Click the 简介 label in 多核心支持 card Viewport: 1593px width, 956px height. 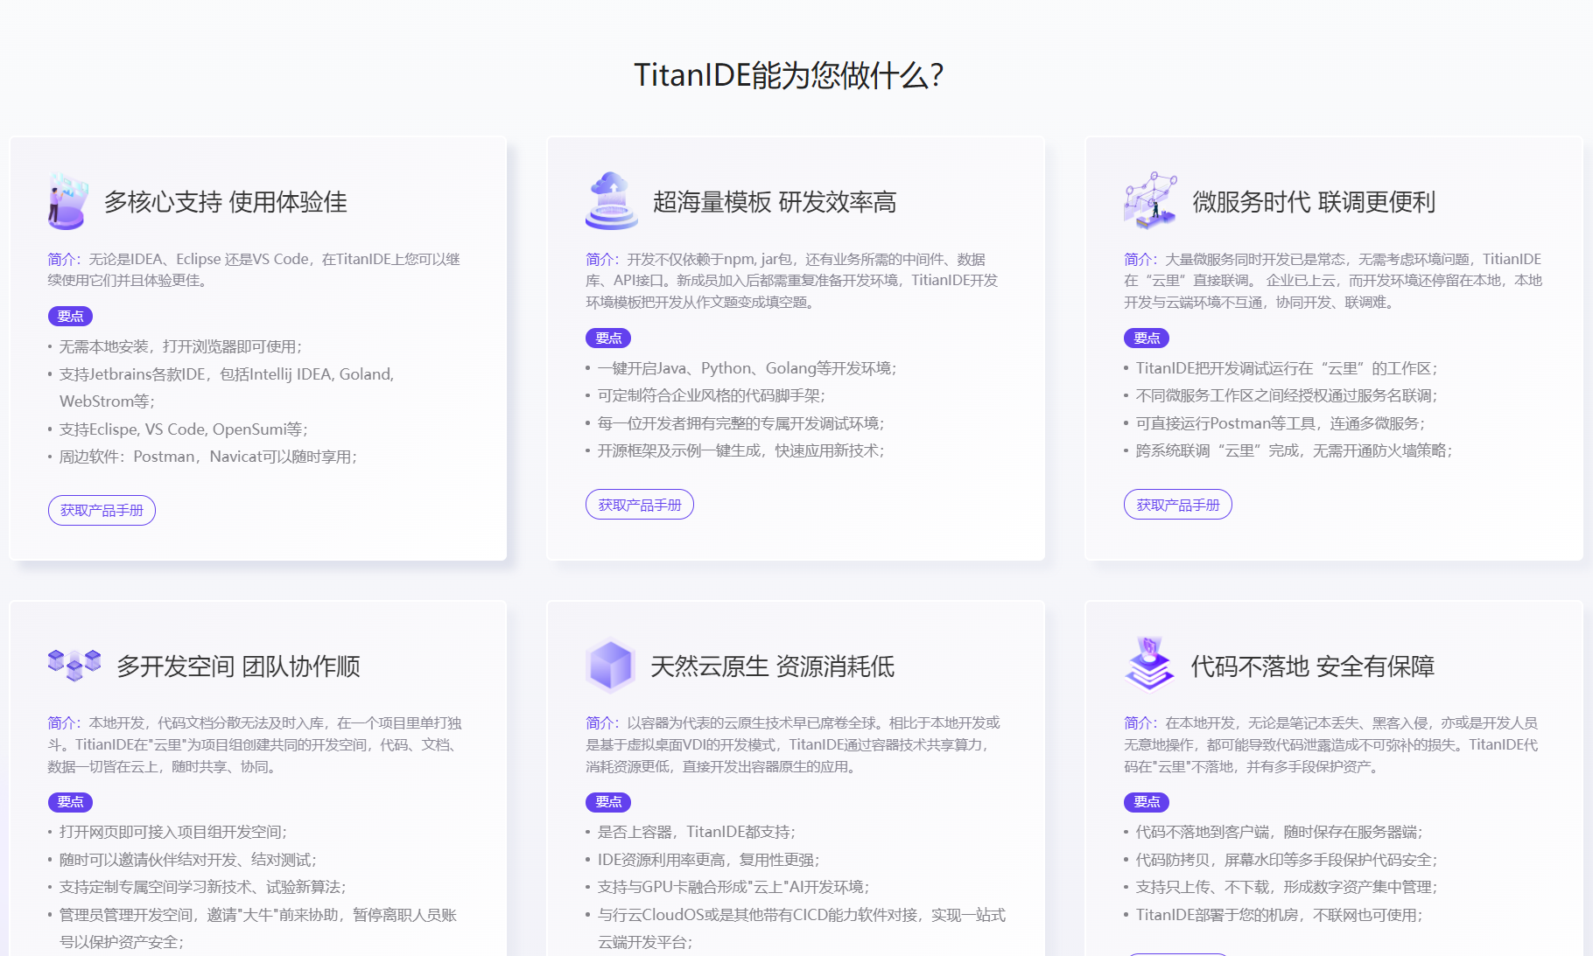coord(61,259)
